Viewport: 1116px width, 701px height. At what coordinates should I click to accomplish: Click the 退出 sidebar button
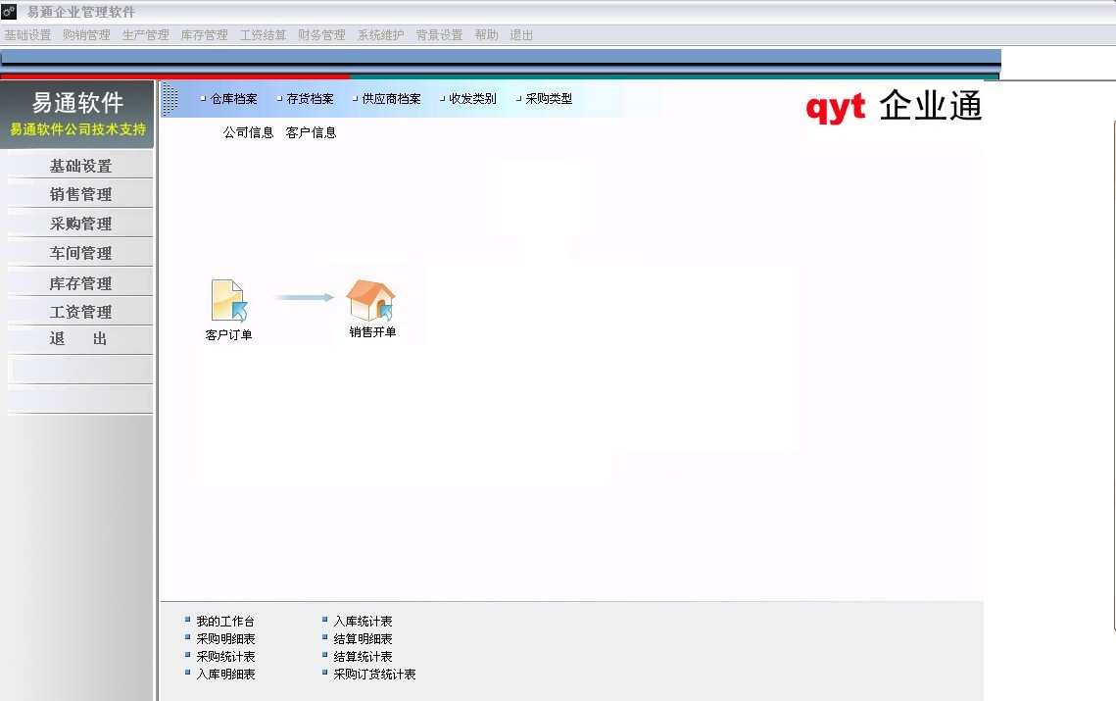tap(80, 339)
